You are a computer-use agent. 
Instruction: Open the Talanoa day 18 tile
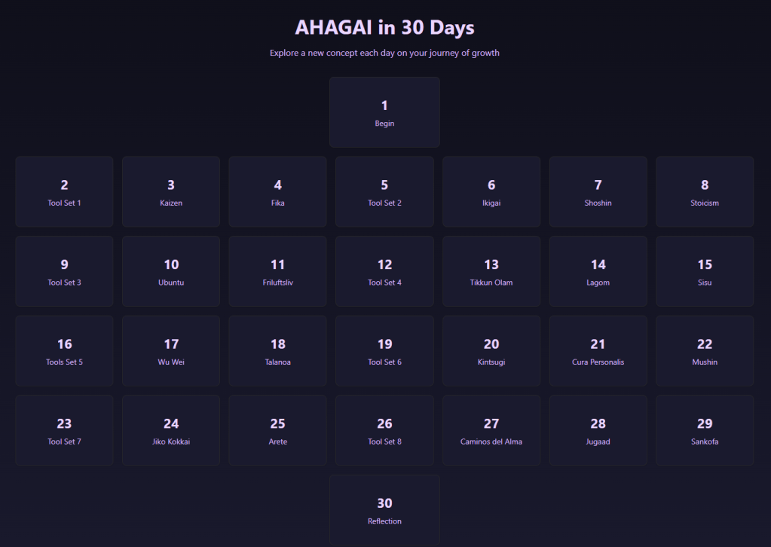pos(277,351)
